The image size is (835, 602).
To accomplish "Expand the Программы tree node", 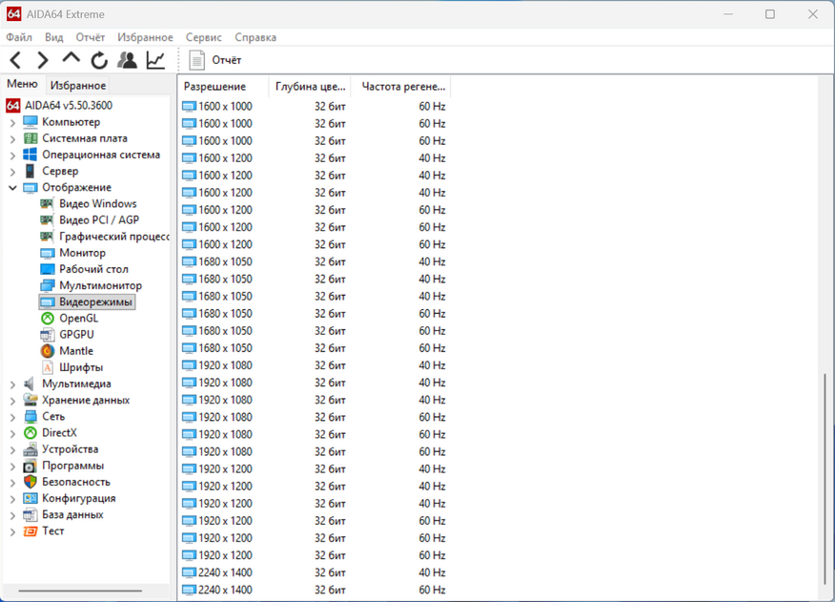I will [12, 467].
